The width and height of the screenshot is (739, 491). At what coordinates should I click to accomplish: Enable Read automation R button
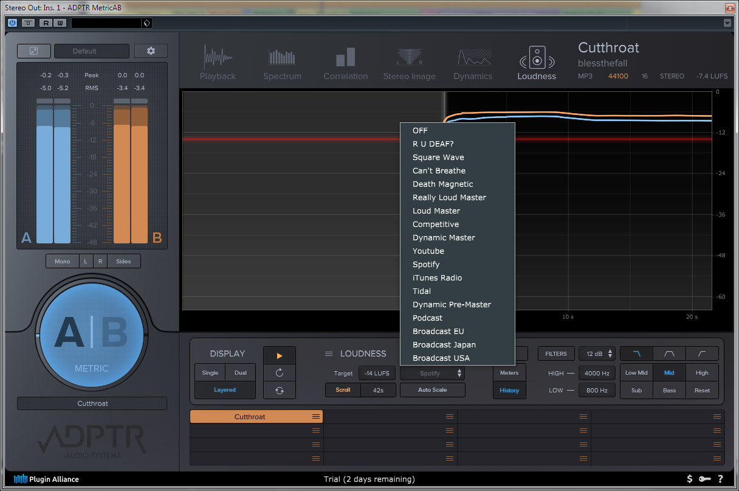pos(46,23)
